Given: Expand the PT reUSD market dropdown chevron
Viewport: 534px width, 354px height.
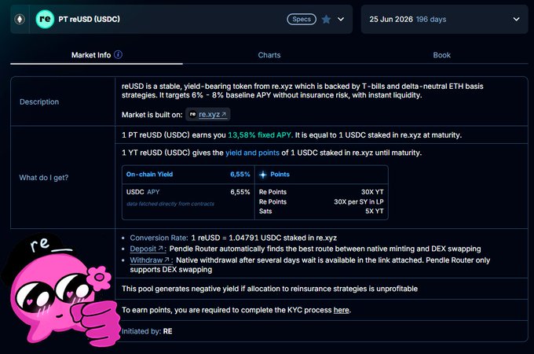Looking at the screenshot, I should point(341,19).
